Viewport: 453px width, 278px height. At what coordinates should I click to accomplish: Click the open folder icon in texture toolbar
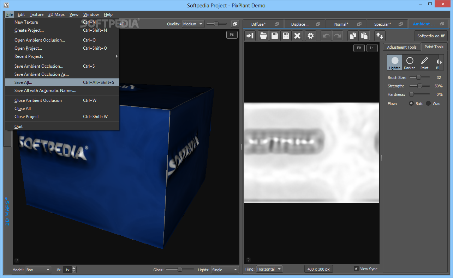click(x=263, y=36)
